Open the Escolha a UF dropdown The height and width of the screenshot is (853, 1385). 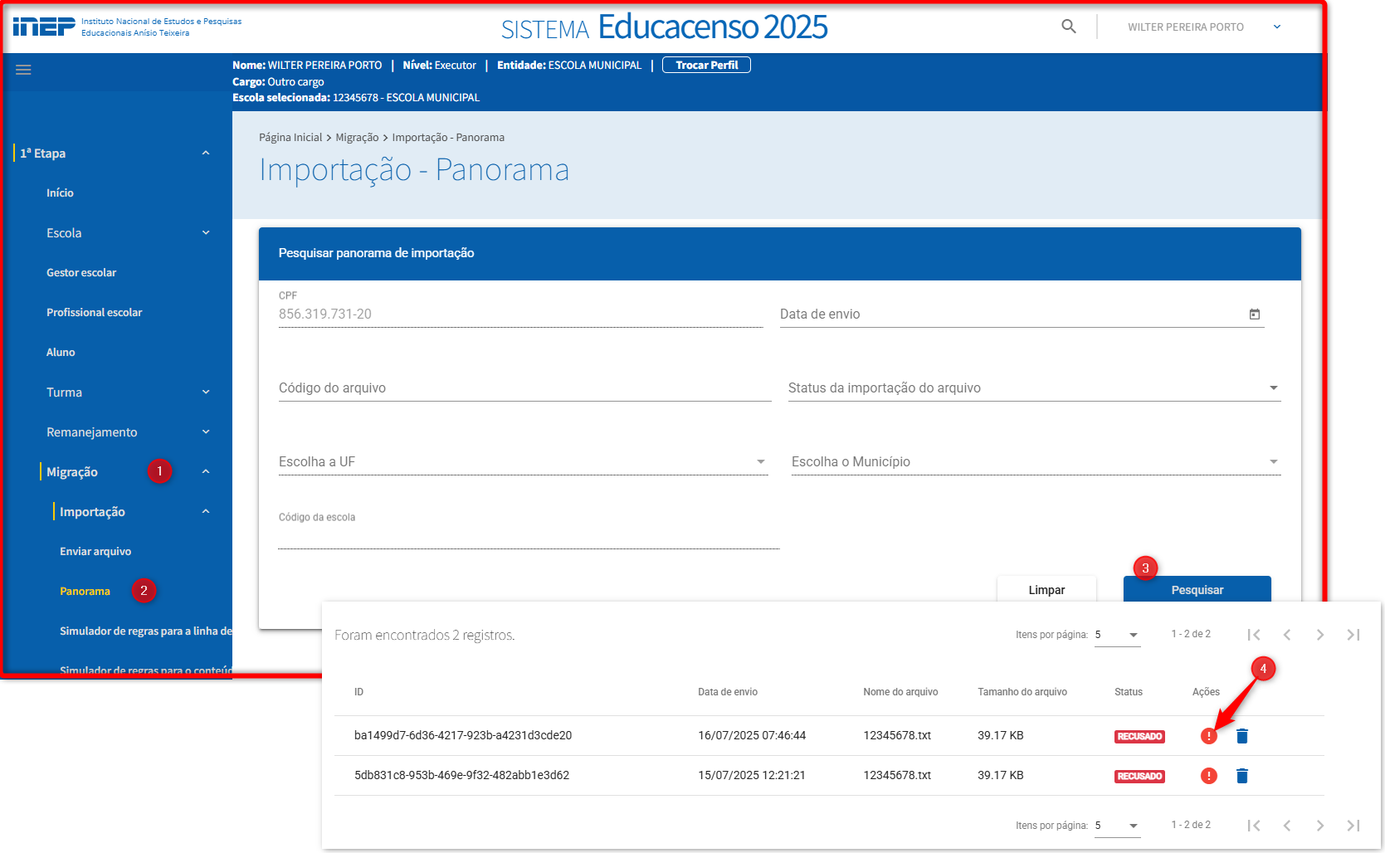pos(523,461)
